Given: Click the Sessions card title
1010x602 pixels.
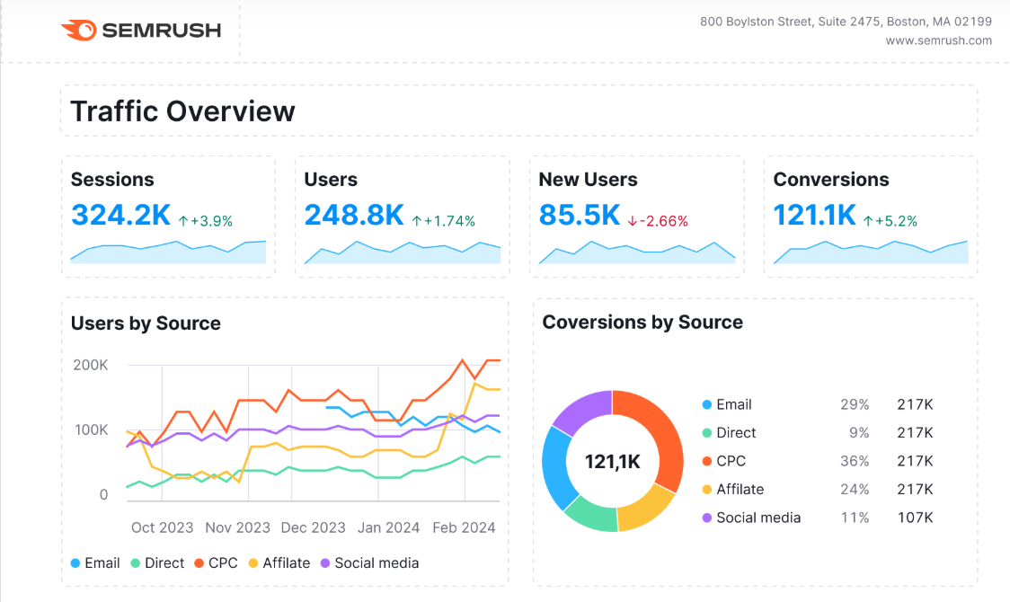Looking at the screenshot, I should (x=112, y=180).
